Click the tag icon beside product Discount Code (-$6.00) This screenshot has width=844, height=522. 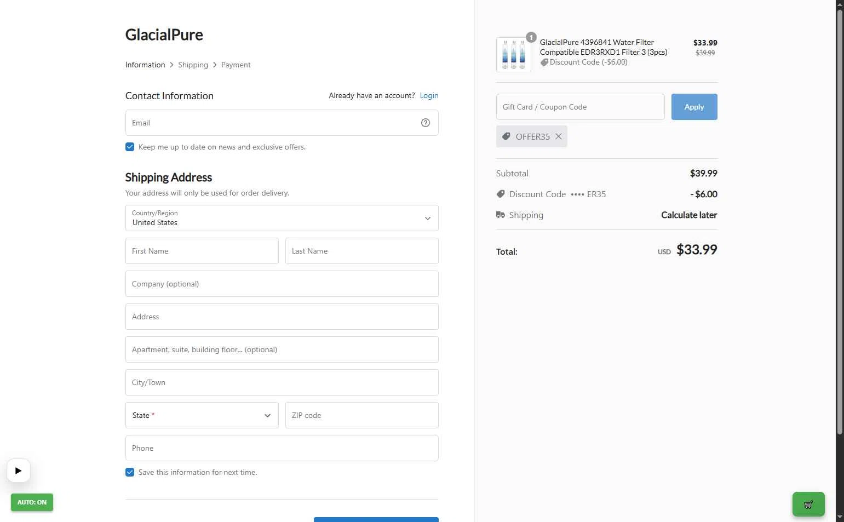[544, 62]
